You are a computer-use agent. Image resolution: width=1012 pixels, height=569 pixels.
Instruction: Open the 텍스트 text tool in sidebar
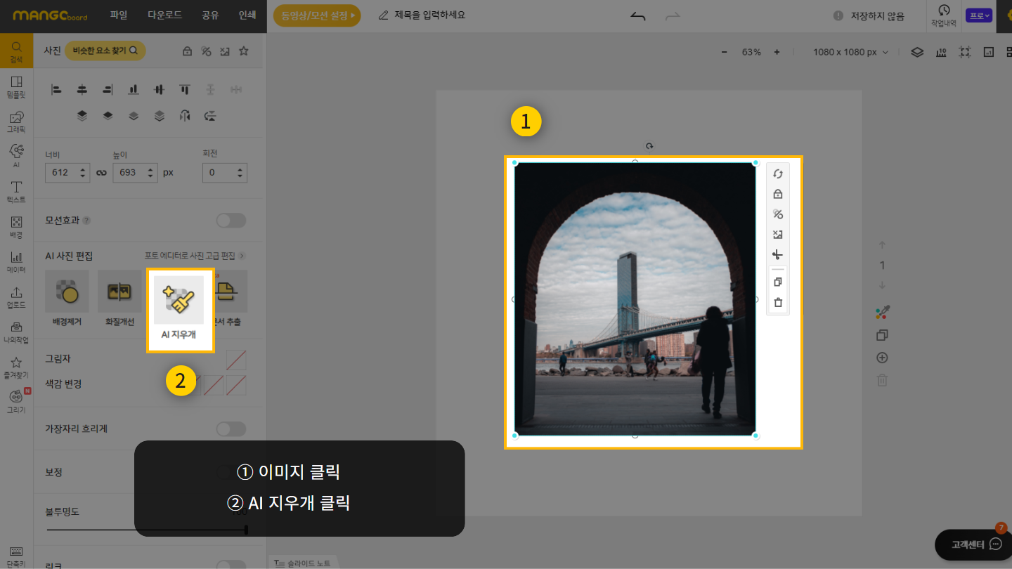(x=16, y=191)
